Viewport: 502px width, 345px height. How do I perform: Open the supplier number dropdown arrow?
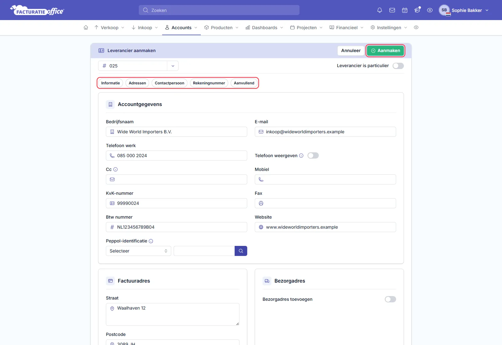pyautogui.click(x=173, y=66)
